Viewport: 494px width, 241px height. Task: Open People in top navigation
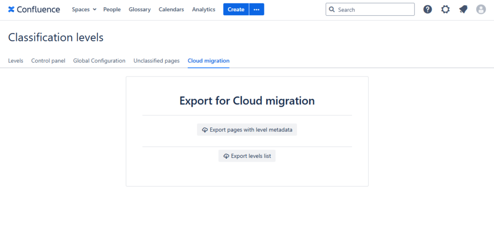[112, 10]
